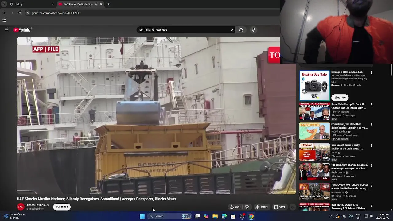Close the UAE Shocks Muslim Nations tab
This screenshot has width=393, height=221.
click(101, 4)
